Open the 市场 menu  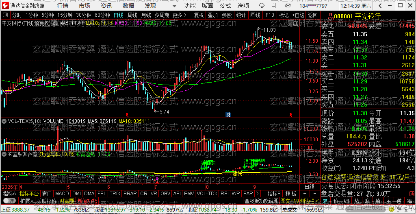pos(84,6)
